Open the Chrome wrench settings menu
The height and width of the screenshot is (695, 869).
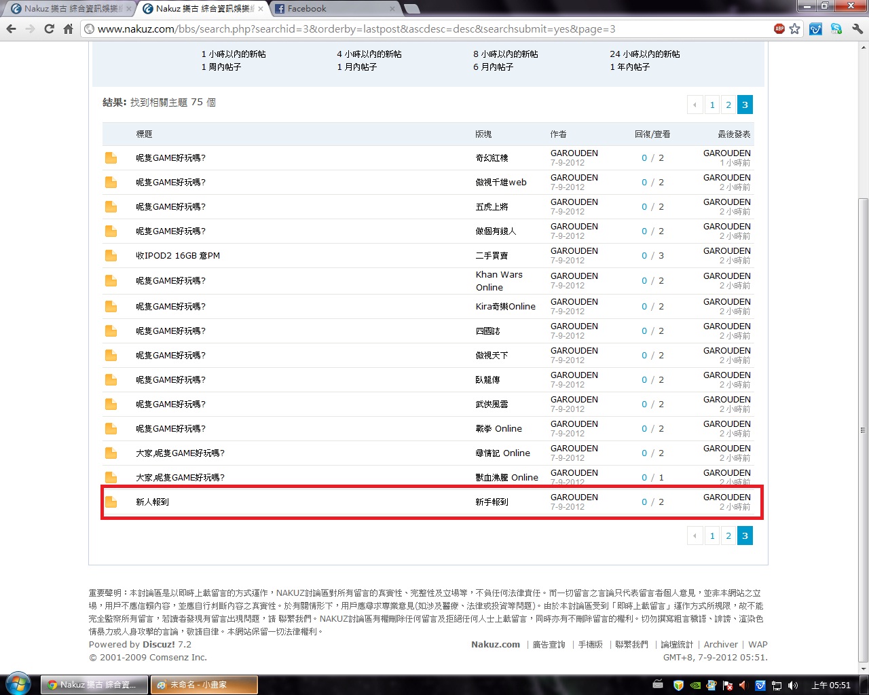[857, 29]
